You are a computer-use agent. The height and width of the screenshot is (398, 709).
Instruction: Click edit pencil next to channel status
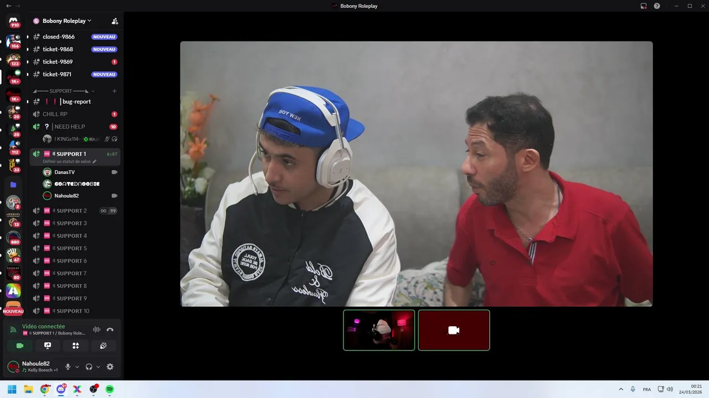(x=95, y=161)
